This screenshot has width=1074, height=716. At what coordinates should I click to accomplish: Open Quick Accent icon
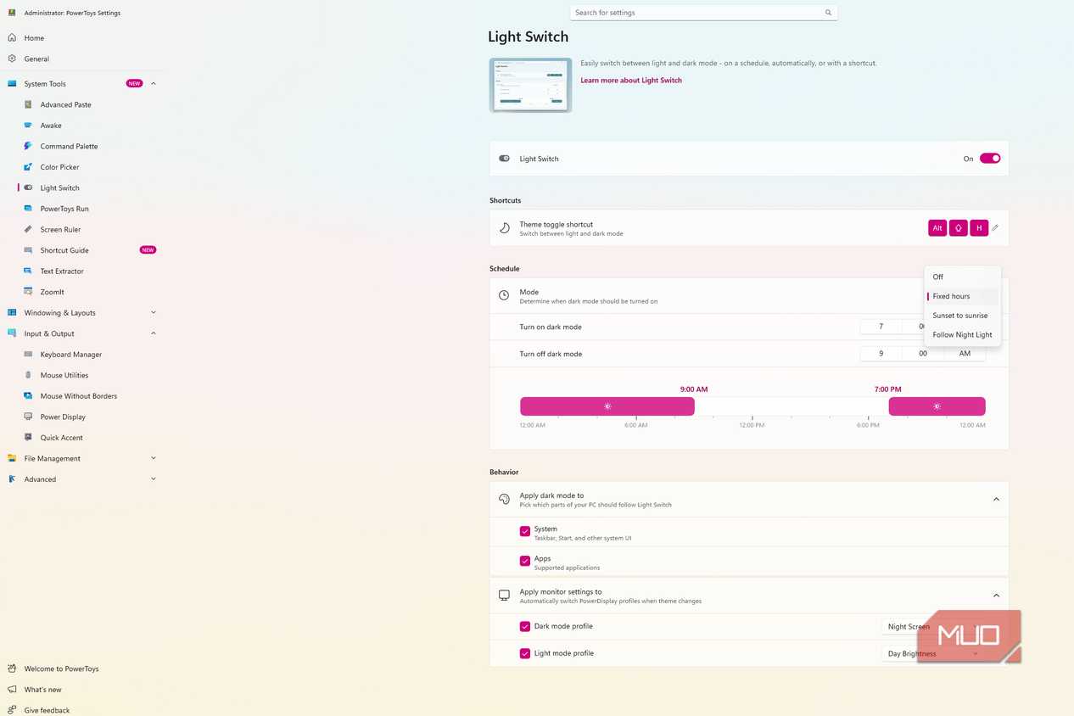tap(28, 438)
